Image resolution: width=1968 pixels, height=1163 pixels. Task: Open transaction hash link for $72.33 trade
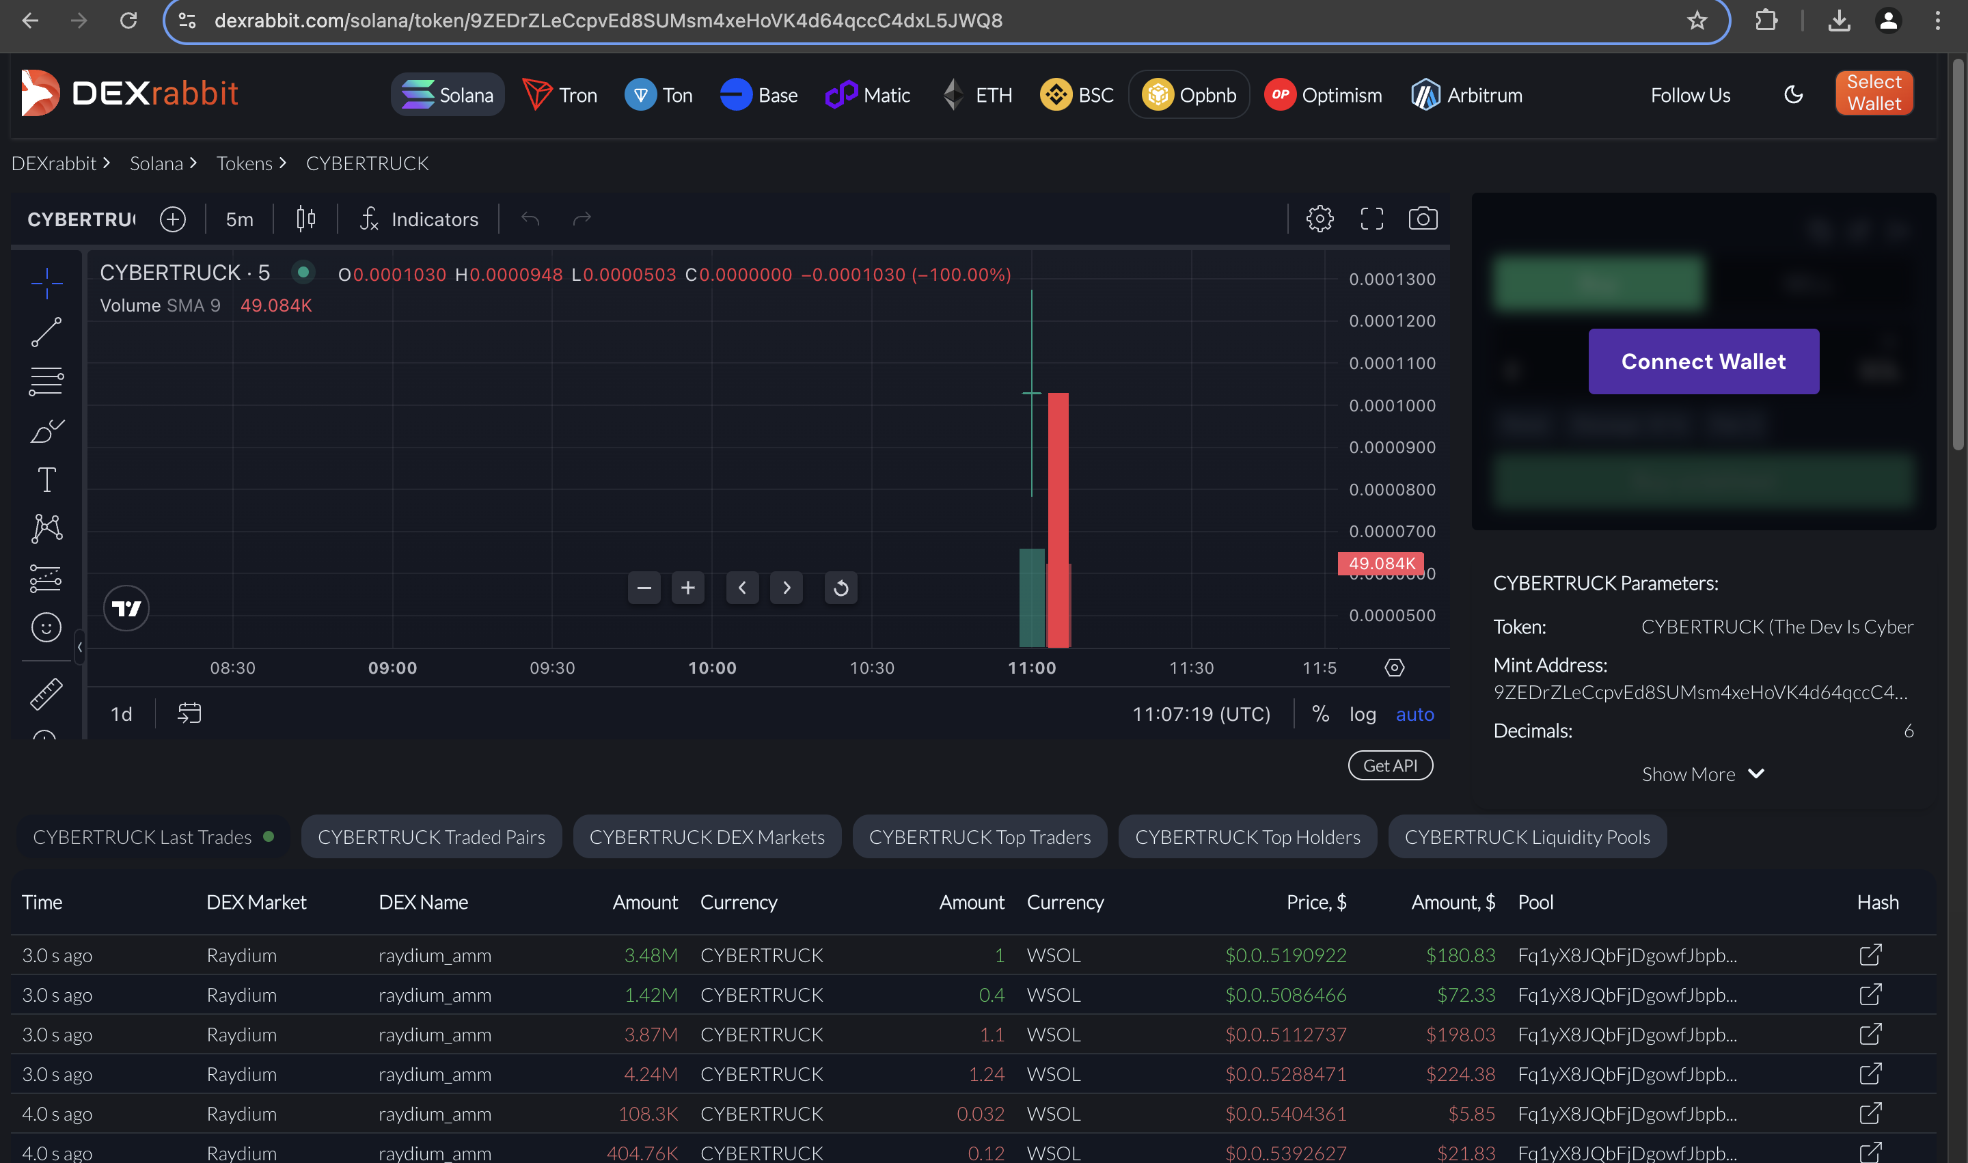(x=1870, y=994)
